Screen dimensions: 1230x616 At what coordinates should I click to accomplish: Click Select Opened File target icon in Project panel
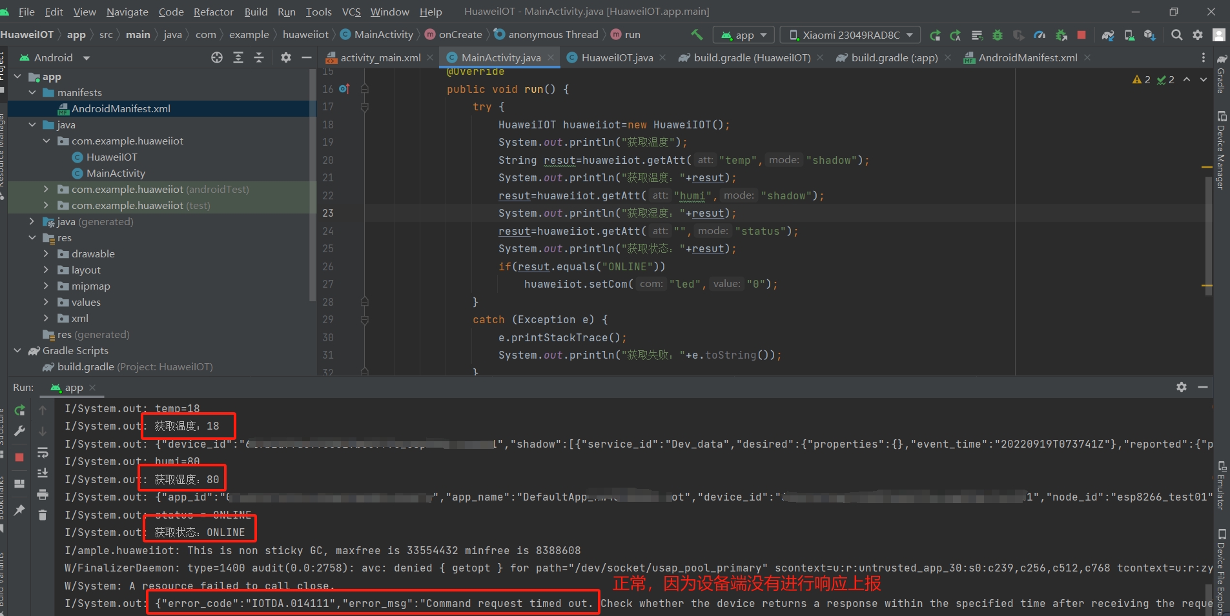point(217,57)
